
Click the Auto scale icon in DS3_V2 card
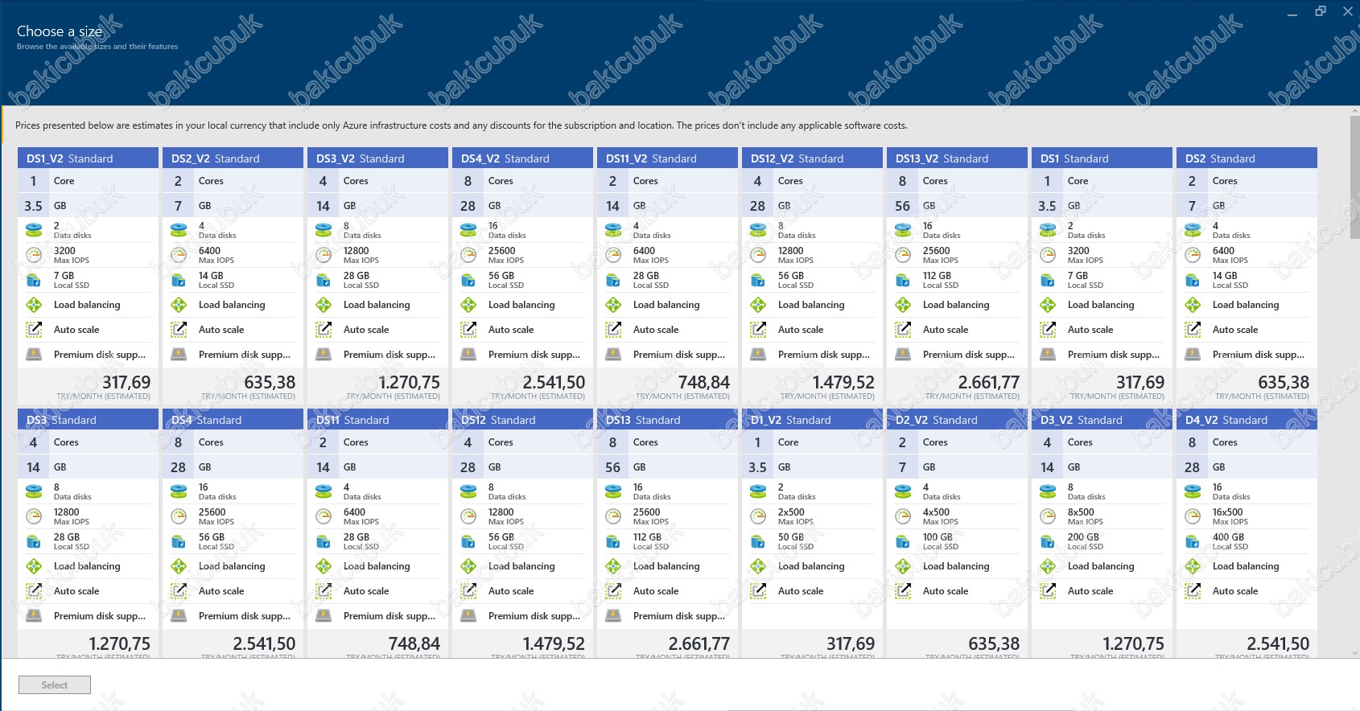324,329
